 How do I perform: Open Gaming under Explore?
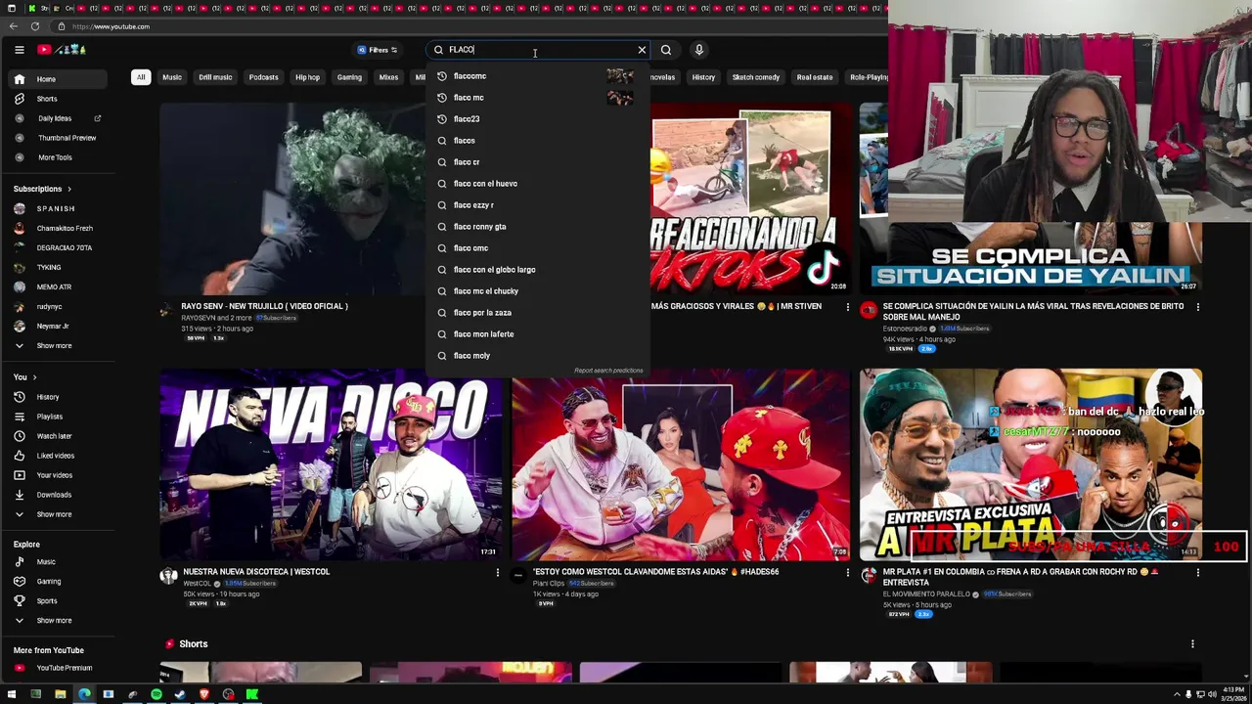pyautogui.click(x=60, y=582)
